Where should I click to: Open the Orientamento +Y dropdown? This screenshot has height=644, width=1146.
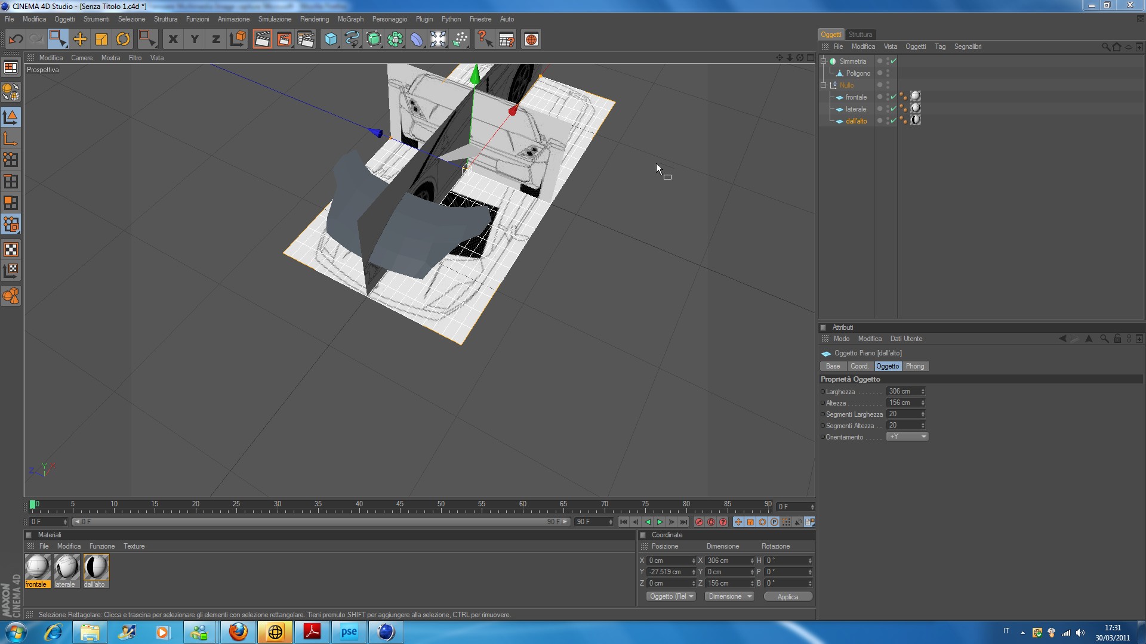click(x=907, y=436)
